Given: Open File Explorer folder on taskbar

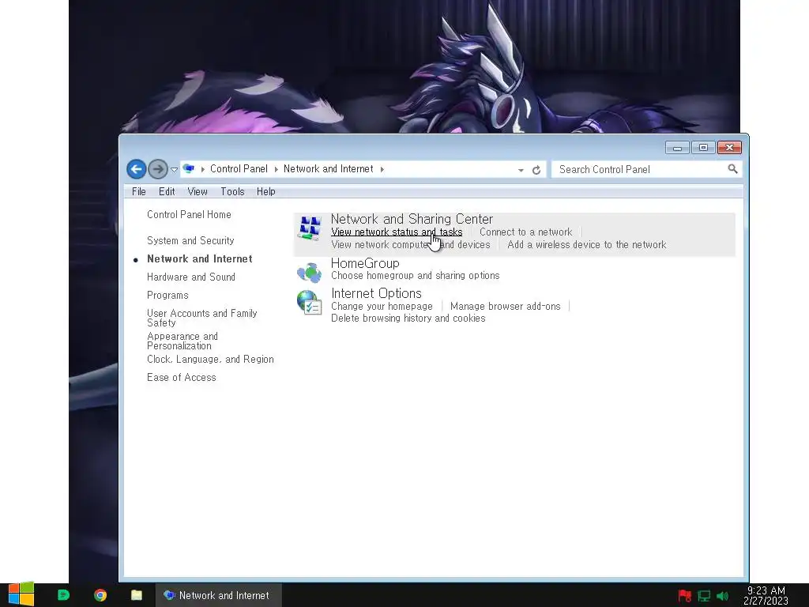Looking at the screenshot, I should pyautogui.click(x=136, y=595).
